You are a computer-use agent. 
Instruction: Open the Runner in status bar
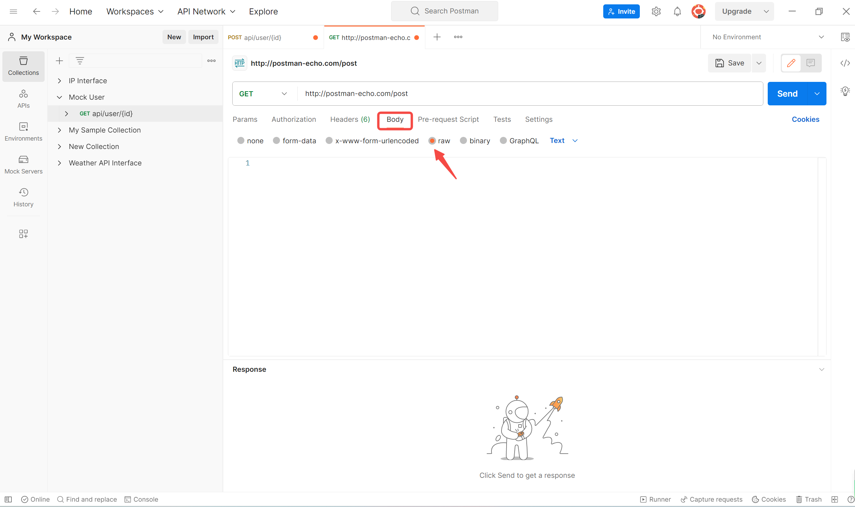coord(655,499)
